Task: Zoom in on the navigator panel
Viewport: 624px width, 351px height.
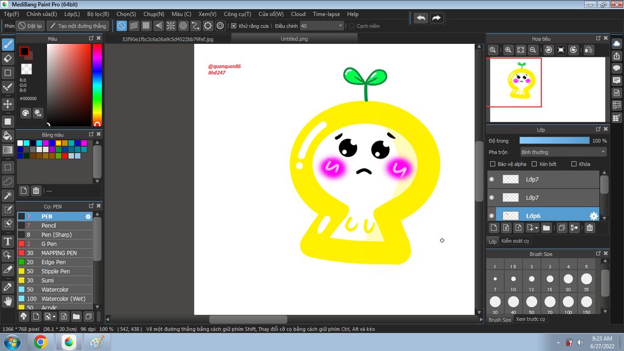Action: click(x=508, y=50)
